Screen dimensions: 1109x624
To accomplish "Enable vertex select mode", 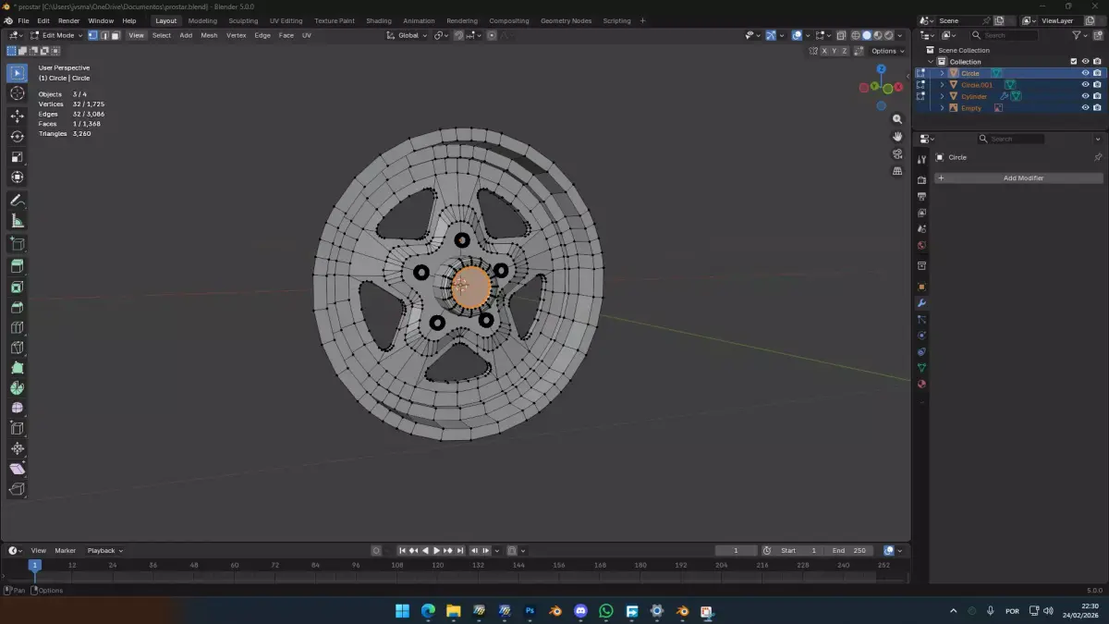I will [x=92, y=35].
